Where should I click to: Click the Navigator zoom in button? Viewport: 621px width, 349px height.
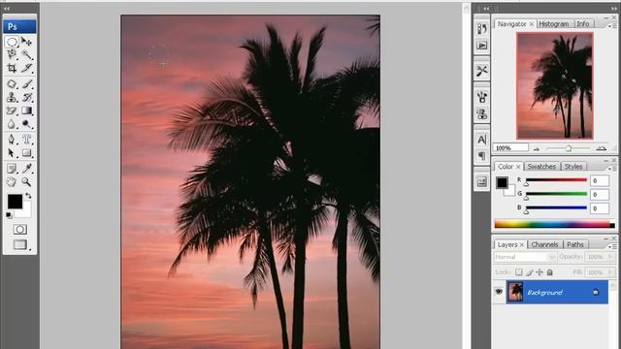pos(602,148)
